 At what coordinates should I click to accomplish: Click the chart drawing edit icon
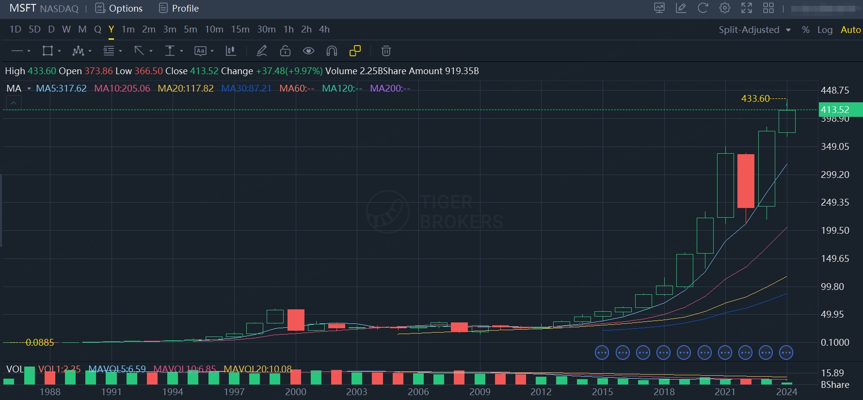681,8
